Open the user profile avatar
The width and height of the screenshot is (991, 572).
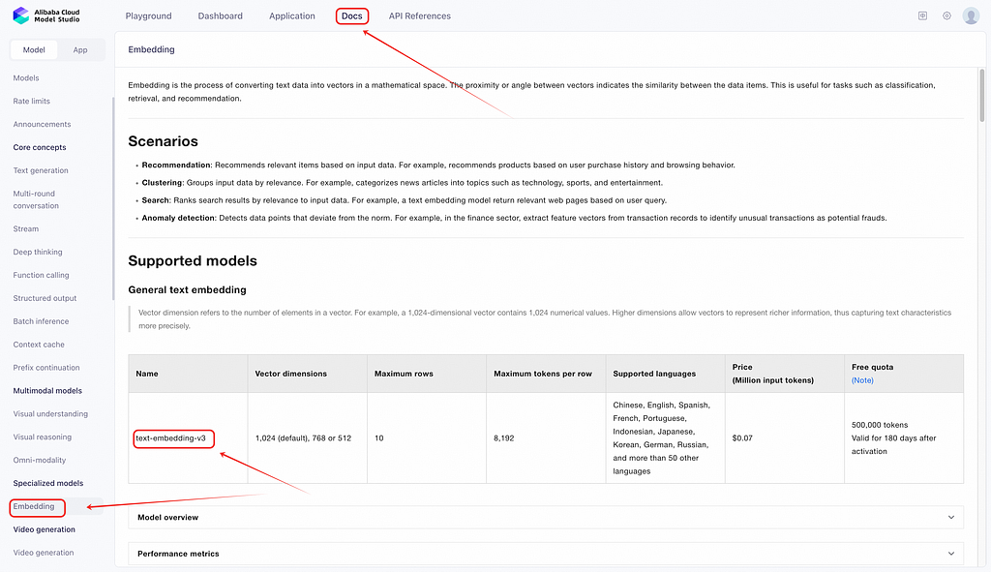tap(971, 15)
